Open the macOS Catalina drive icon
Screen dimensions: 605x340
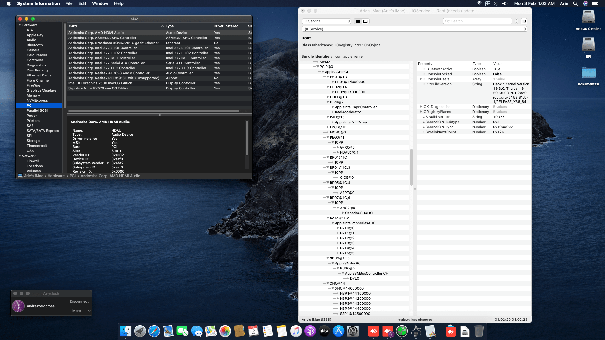click(x=588, y=17)
